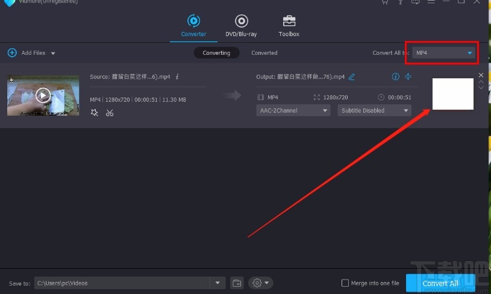491x294 pixels.
Task: Show the Converted list
Action: [264, 52]
